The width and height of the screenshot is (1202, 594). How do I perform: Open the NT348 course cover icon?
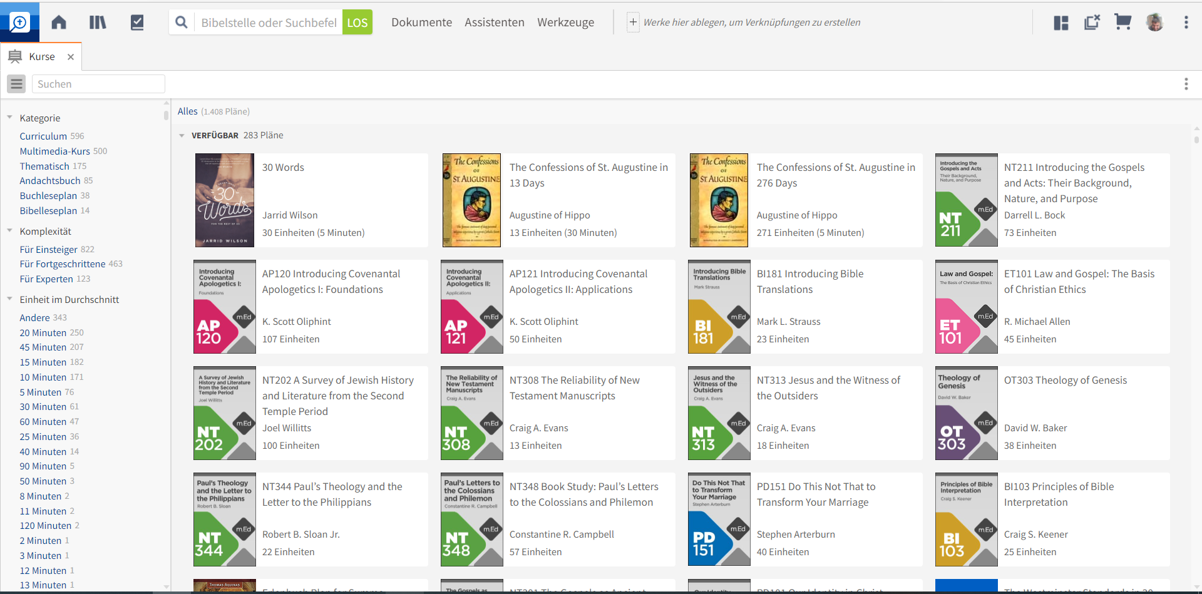coord(472,520)
